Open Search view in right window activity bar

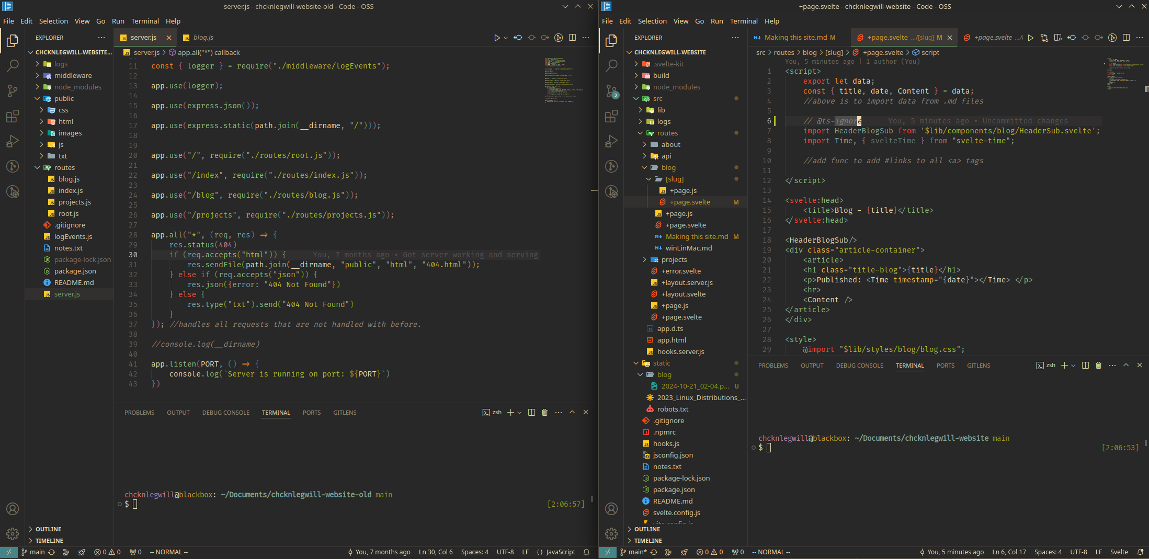tap(611, 66)
